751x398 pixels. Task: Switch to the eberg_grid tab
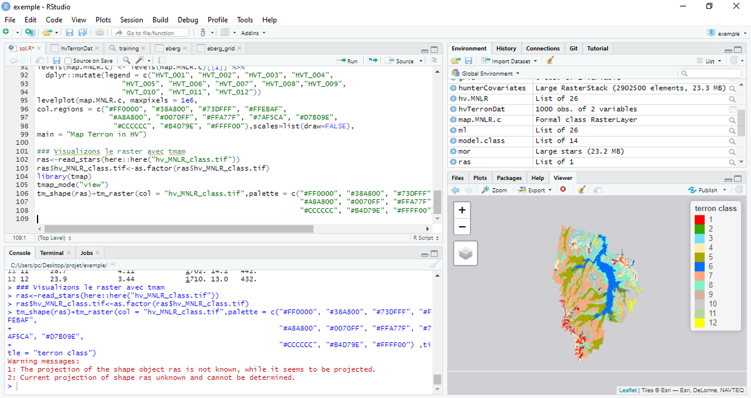click(219, 48)
